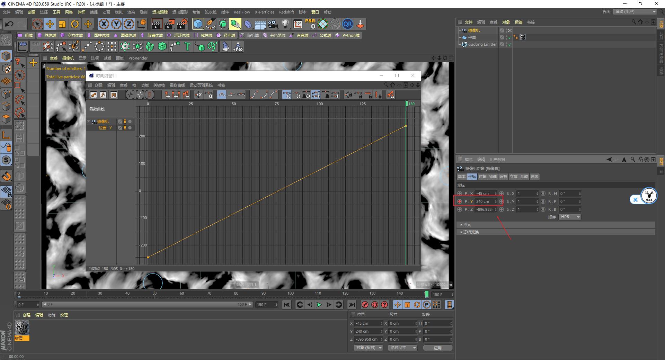Screen dimensions: 665x360
Task: Select the Move tool in the top toolbar
Action: coord(50,24)
